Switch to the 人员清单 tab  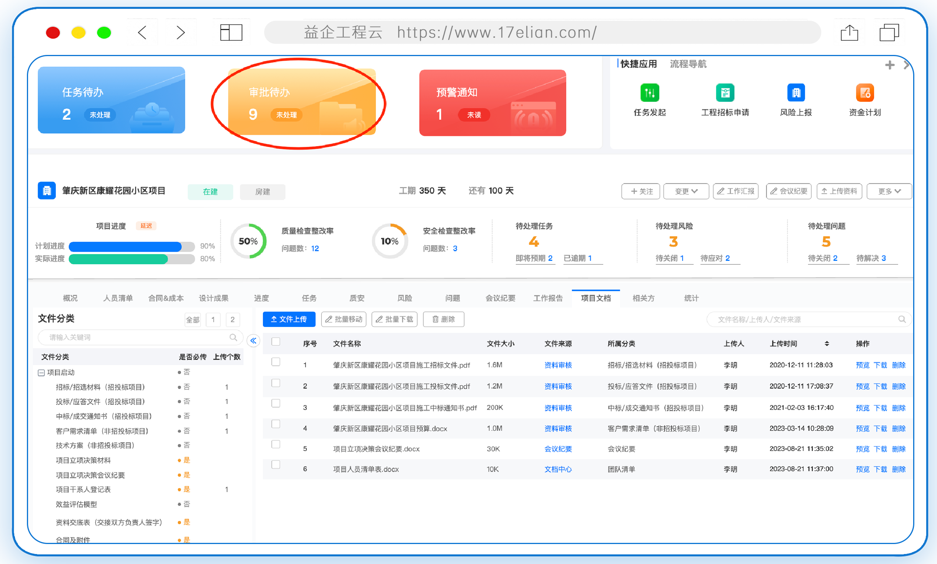point(118,298)
